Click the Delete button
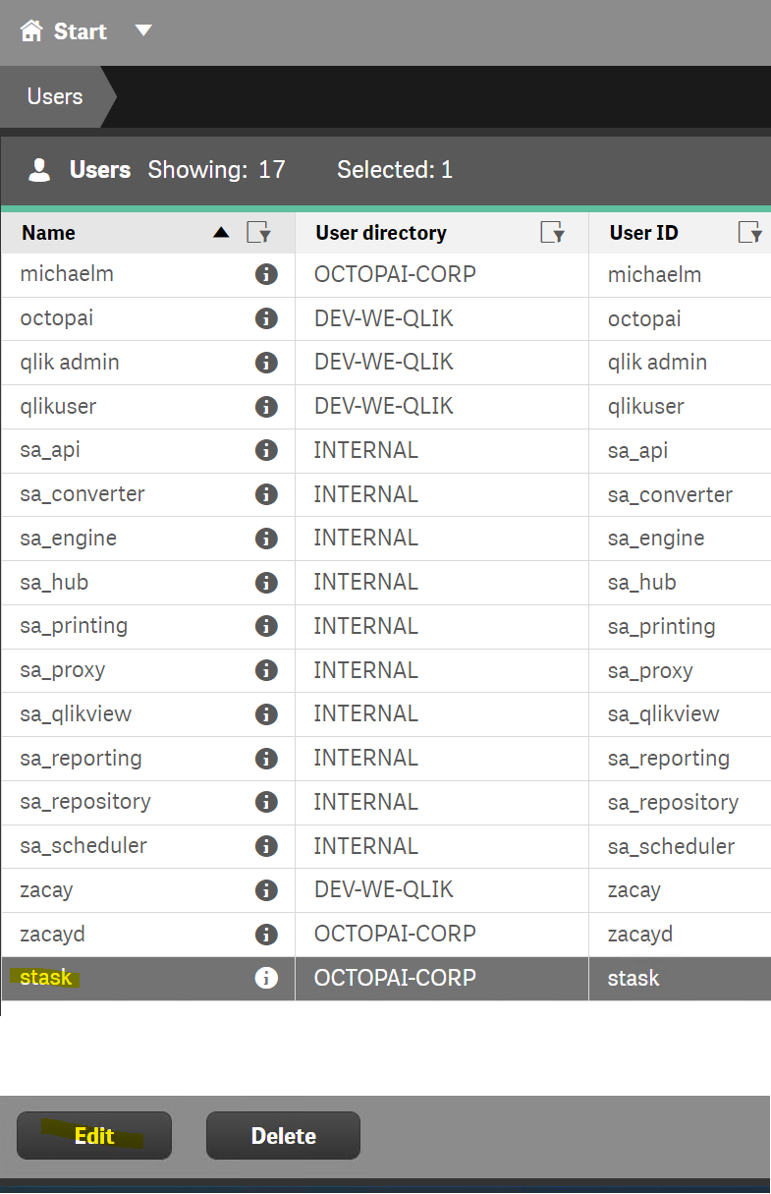 coord(283,1136)
